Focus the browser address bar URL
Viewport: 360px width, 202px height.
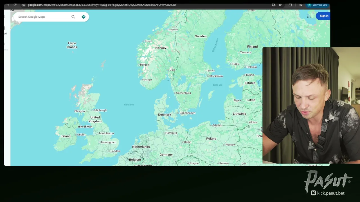102,5
